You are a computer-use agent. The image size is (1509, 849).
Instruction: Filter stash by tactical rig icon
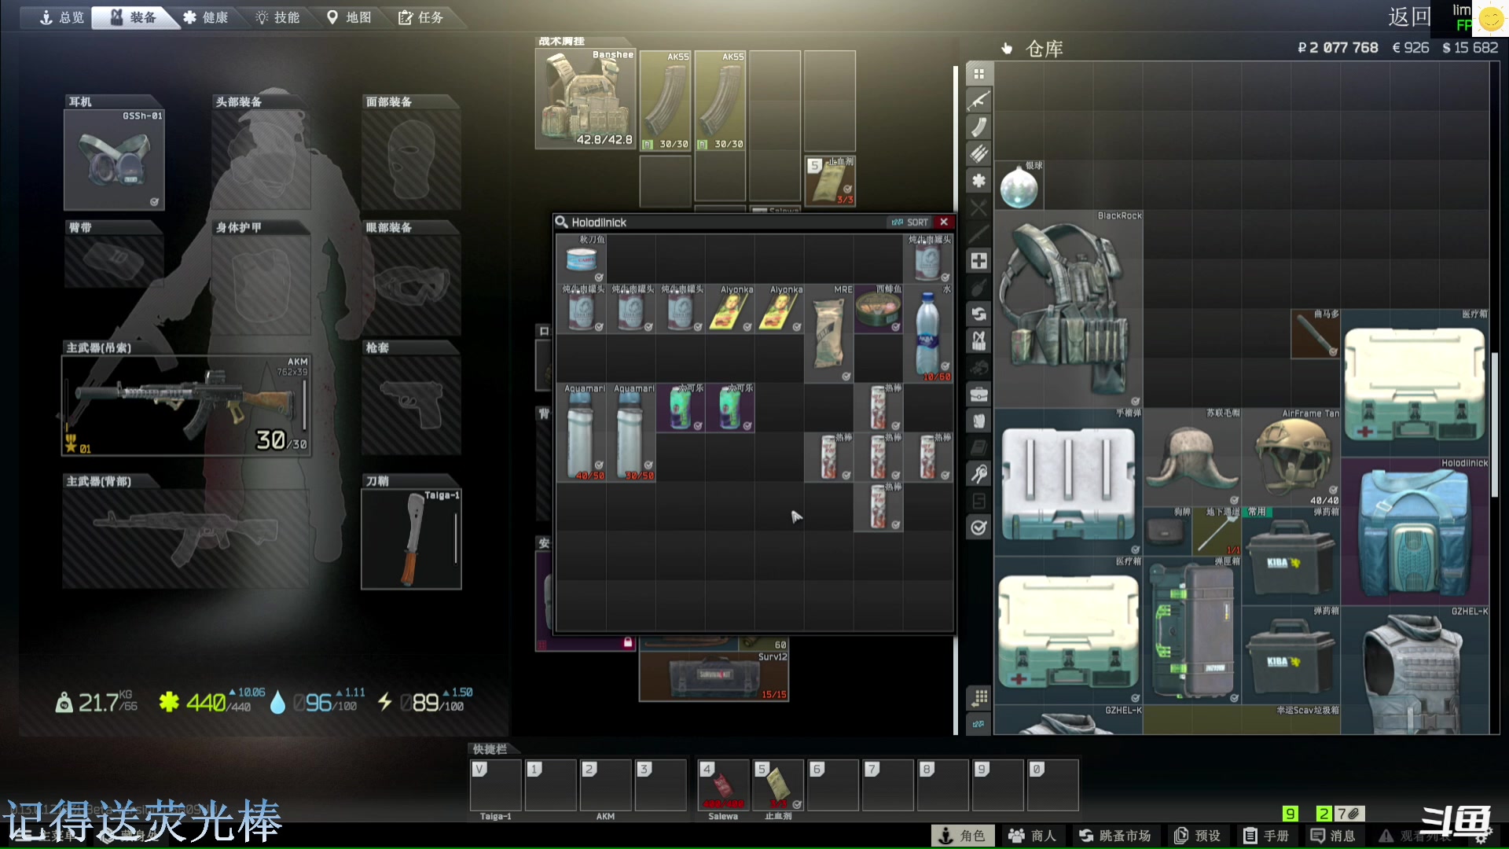click(978, 341)
